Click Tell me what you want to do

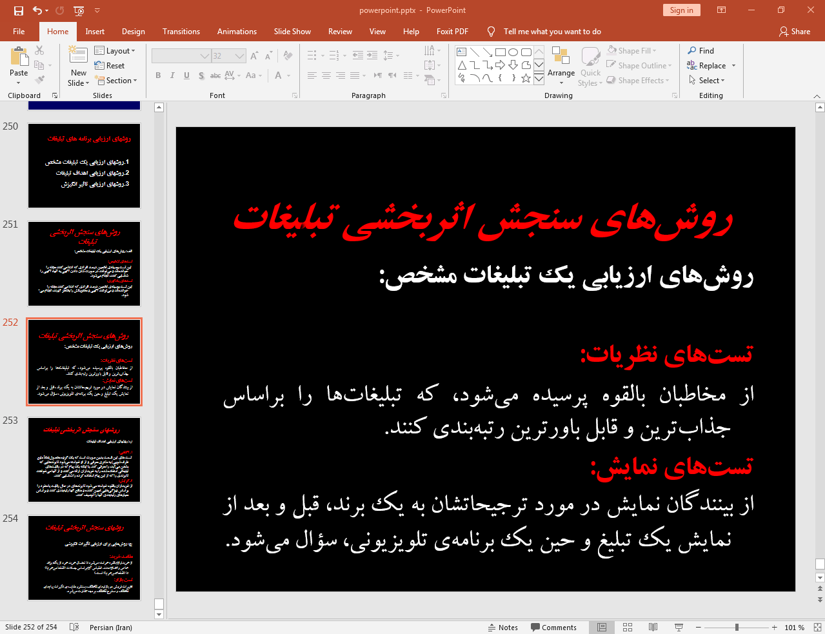pyautogui.click(x=552, y=31)
